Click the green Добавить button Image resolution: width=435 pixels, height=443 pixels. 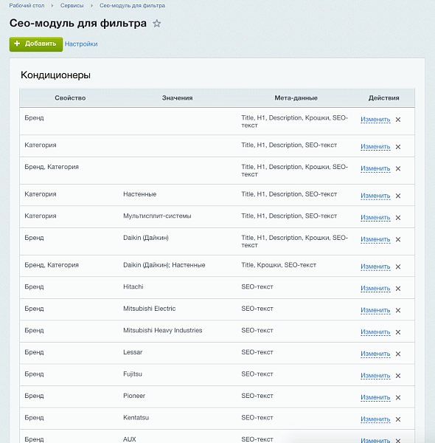click(36, 44)
